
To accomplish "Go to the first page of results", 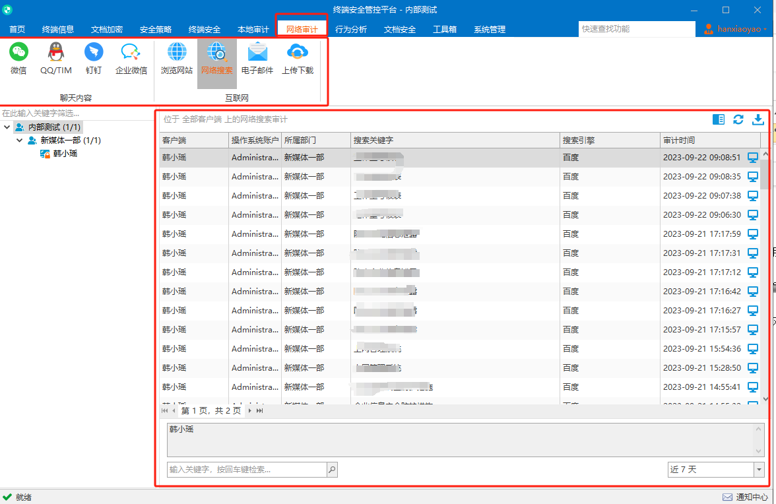I will point(165,410).
